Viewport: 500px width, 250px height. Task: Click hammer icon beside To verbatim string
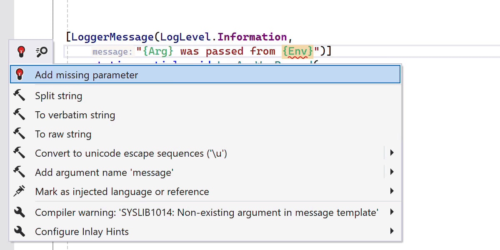[x=20, y=115]
